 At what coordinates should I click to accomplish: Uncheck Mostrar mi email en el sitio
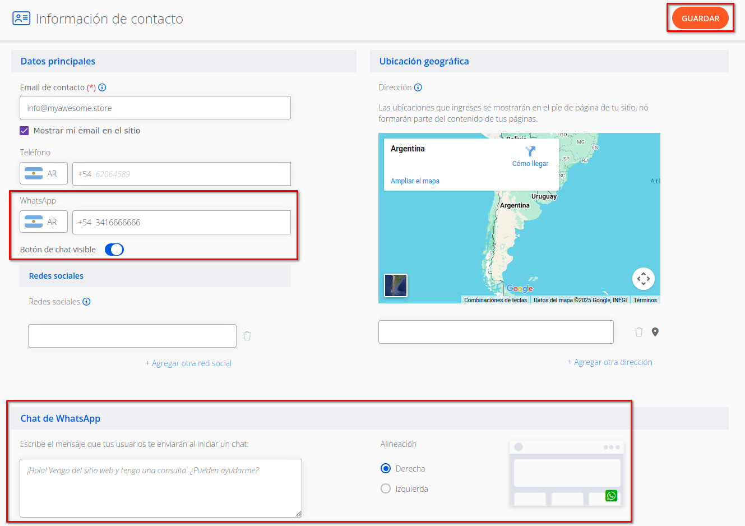pos(24,131)
